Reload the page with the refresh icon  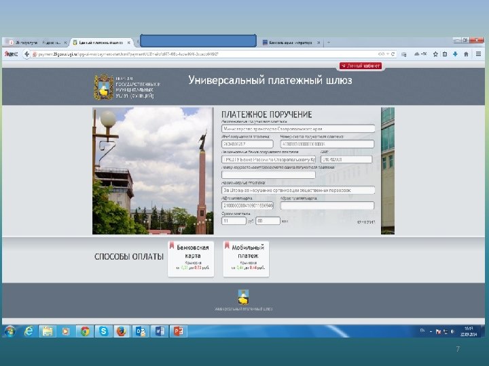coord(393,54)
